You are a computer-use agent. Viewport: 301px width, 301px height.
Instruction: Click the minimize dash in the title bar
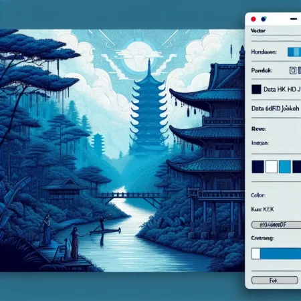294,19
